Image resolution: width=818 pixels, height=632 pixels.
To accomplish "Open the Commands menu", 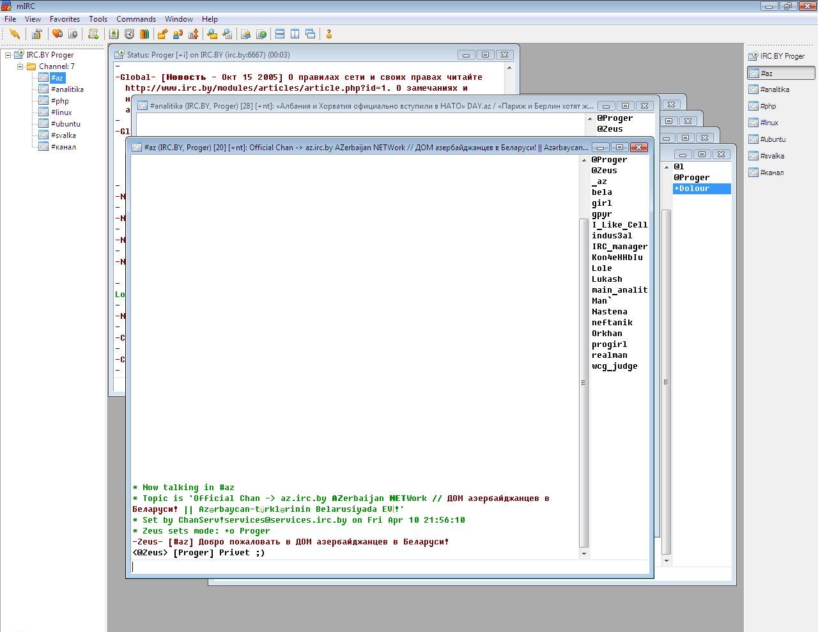I will [135, 19].
